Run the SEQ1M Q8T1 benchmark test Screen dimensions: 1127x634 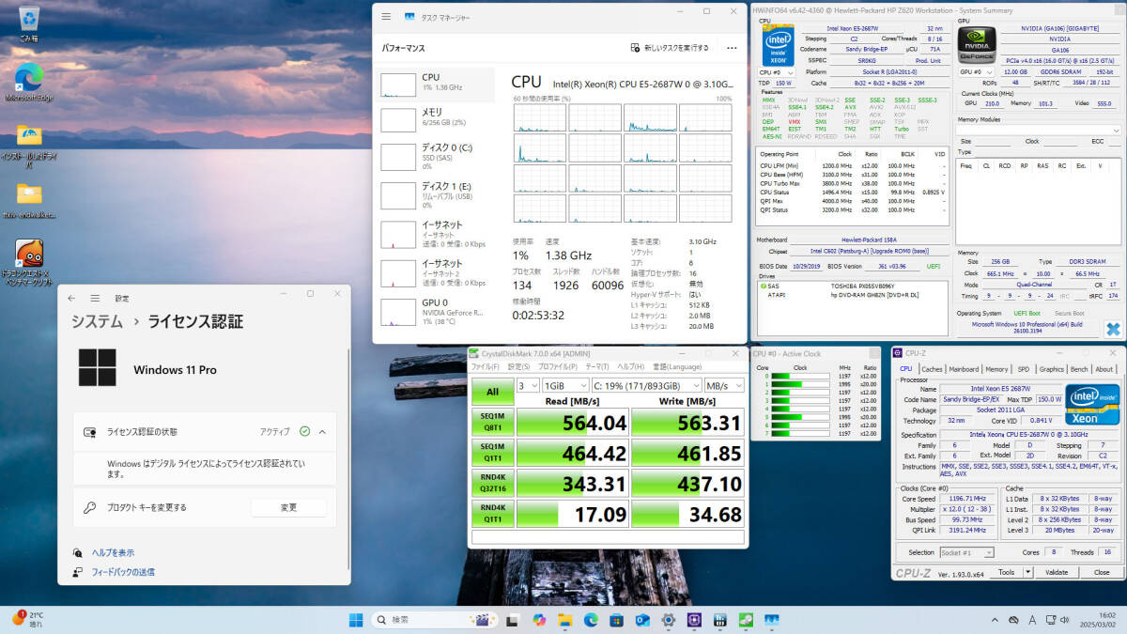click(492, 424)
